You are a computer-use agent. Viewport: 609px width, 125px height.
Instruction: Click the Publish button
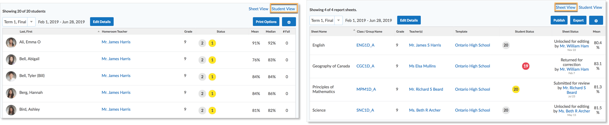(x=559, y=20)
